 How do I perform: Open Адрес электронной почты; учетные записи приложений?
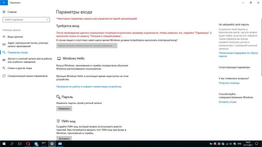[28, 44]
